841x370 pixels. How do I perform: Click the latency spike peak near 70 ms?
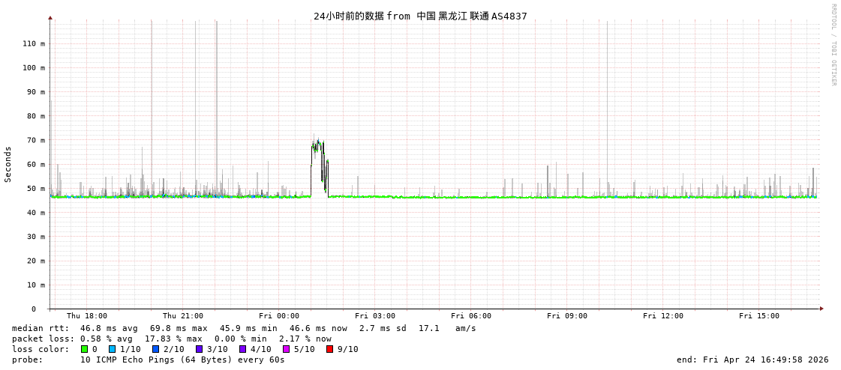coord(318,142)
